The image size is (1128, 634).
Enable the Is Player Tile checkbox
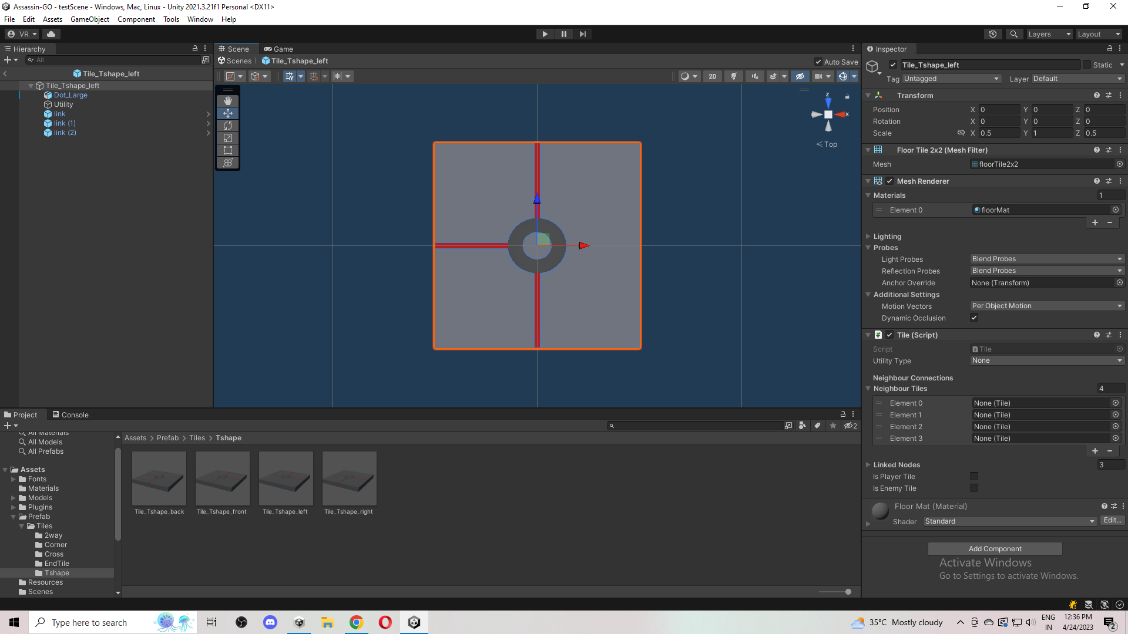pyautogui.click(x=974, y=477)
